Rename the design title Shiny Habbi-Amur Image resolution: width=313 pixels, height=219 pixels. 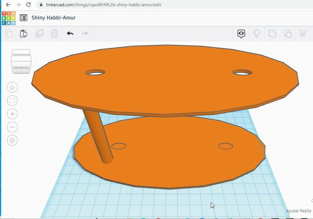point(53,18)
